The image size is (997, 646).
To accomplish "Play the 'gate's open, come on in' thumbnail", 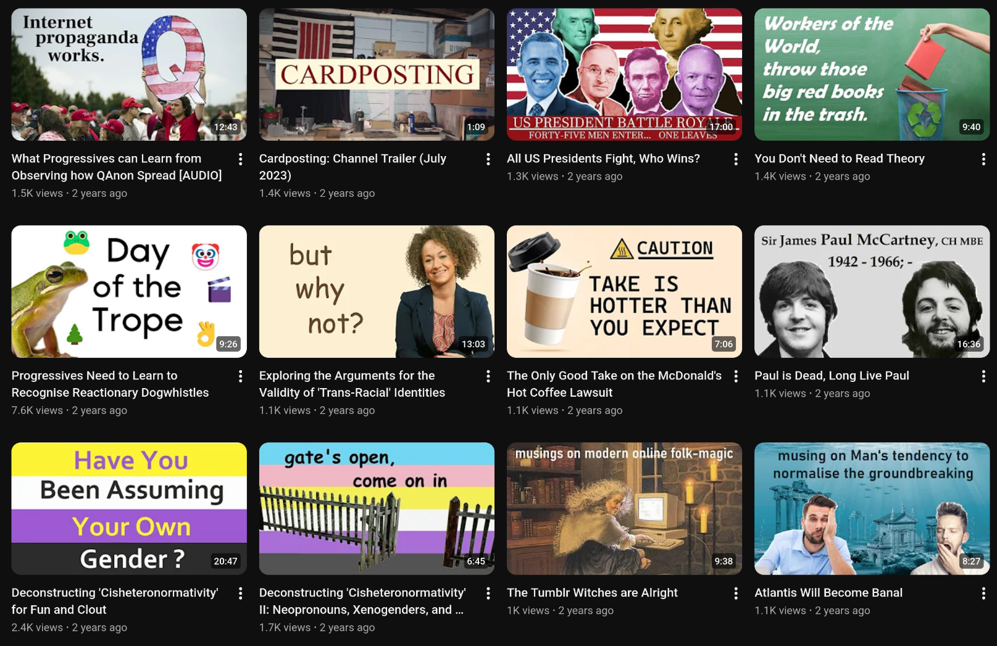I will click(377, 508).
